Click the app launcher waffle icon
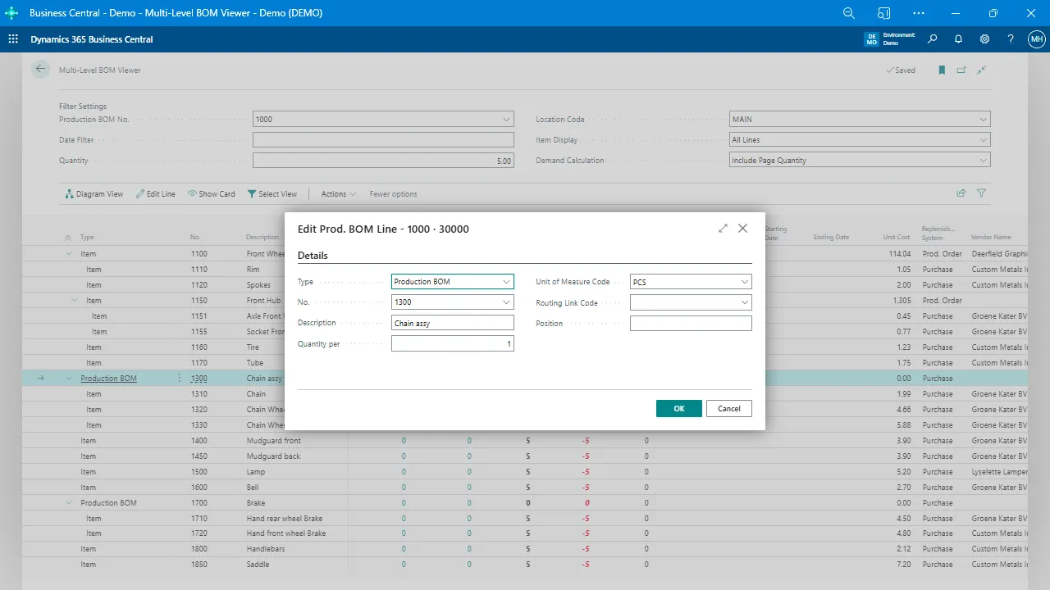The image size is (1050, 590). 13,39
